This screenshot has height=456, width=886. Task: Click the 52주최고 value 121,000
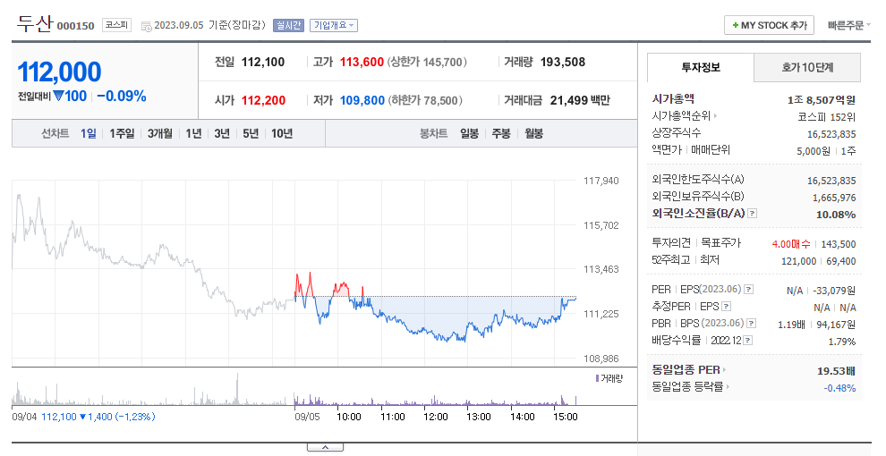point(799,261)
